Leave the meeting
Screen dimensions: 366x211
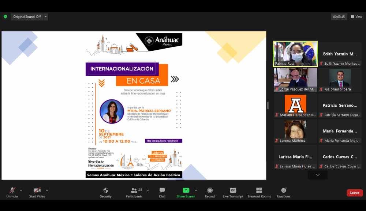(x=354, y=192)
